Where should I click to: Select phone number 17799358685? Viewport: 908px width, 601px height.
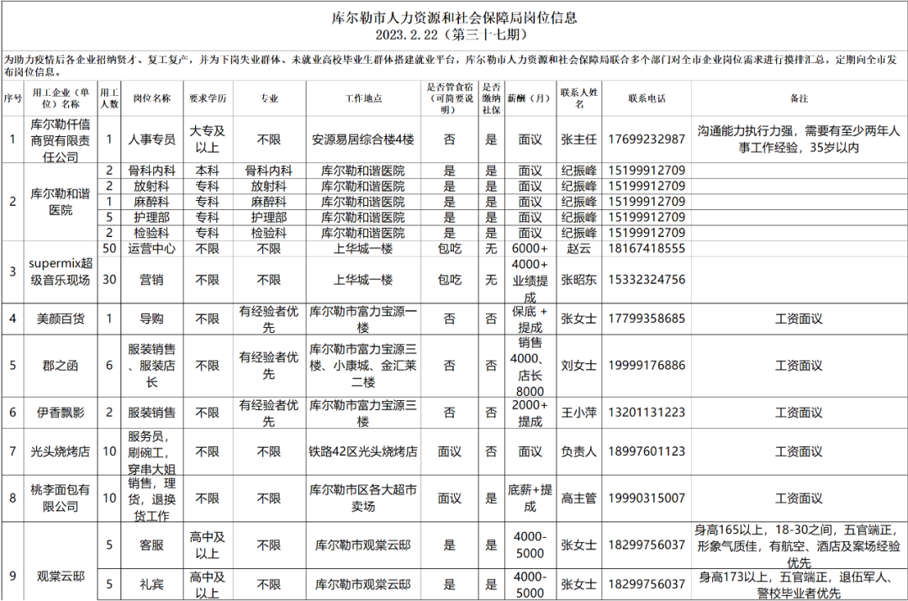(x=647, y=319)
